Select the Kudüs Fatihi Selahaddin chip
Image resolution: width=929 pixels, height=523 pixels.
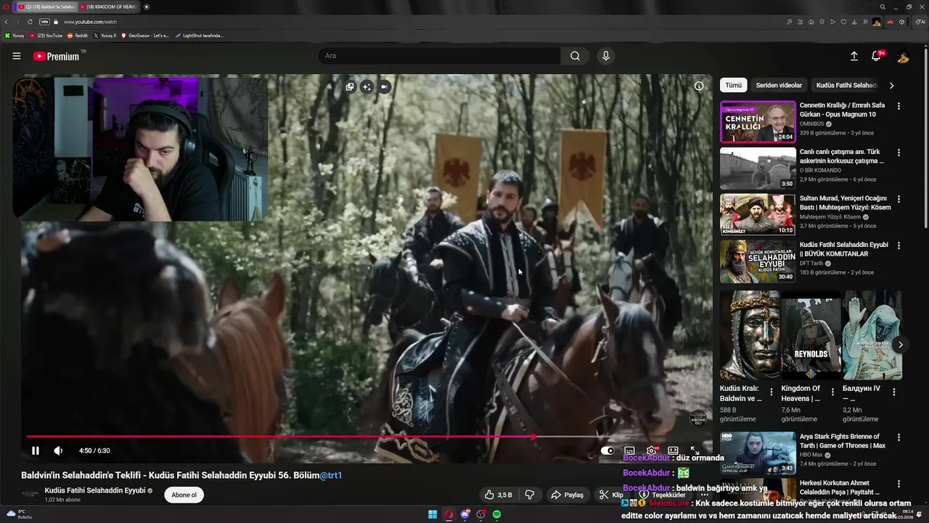(847, 85)
